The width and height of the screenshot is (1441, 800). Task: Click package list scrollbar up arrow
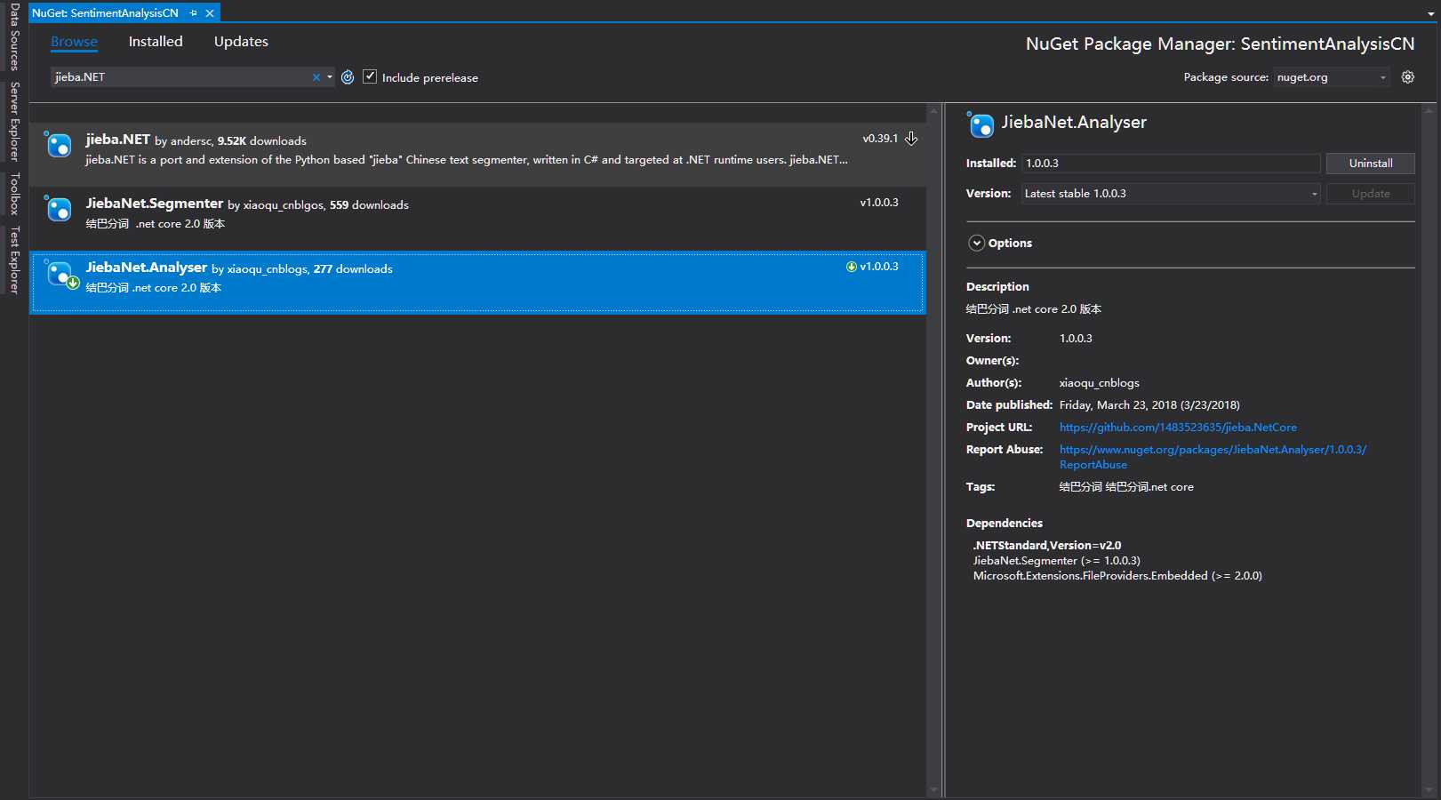(x=933, y=112)
